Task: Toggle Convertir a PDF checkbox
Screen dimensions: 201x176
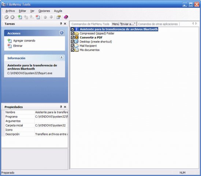Action: click(72, 37)
